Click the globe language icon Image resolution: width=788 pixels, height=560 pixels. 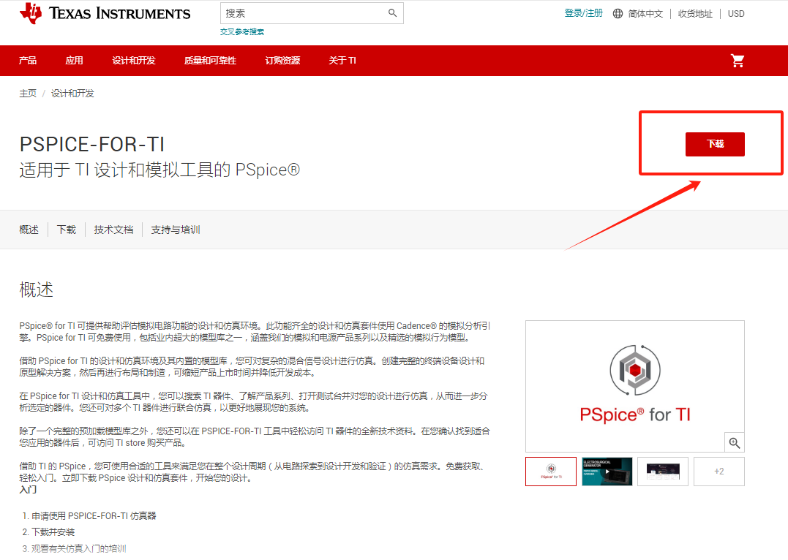tap(618, 14)
